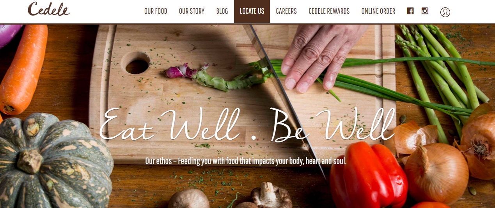Image resolution: width=495 pixels, height=208 pixels.
Task: Visit the Blog section
Action: pyautogui.click(x=222, y=11)
